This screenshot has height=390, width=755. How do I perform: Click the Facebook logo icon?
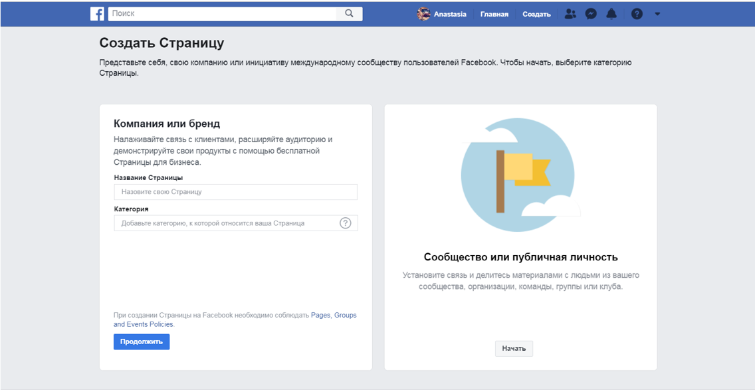(x=97, y=14)
